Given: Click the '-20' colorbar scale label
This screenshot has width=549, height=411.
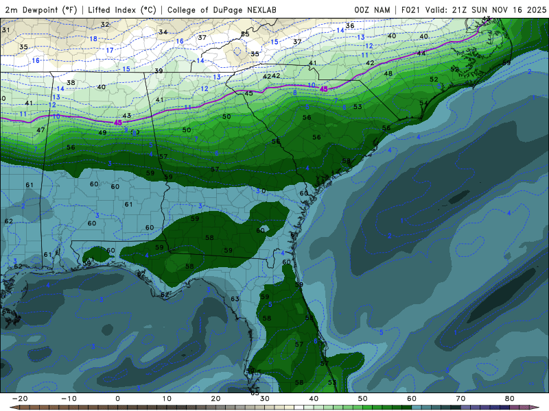Looking at the screenshot, I should tap(20, 399).
